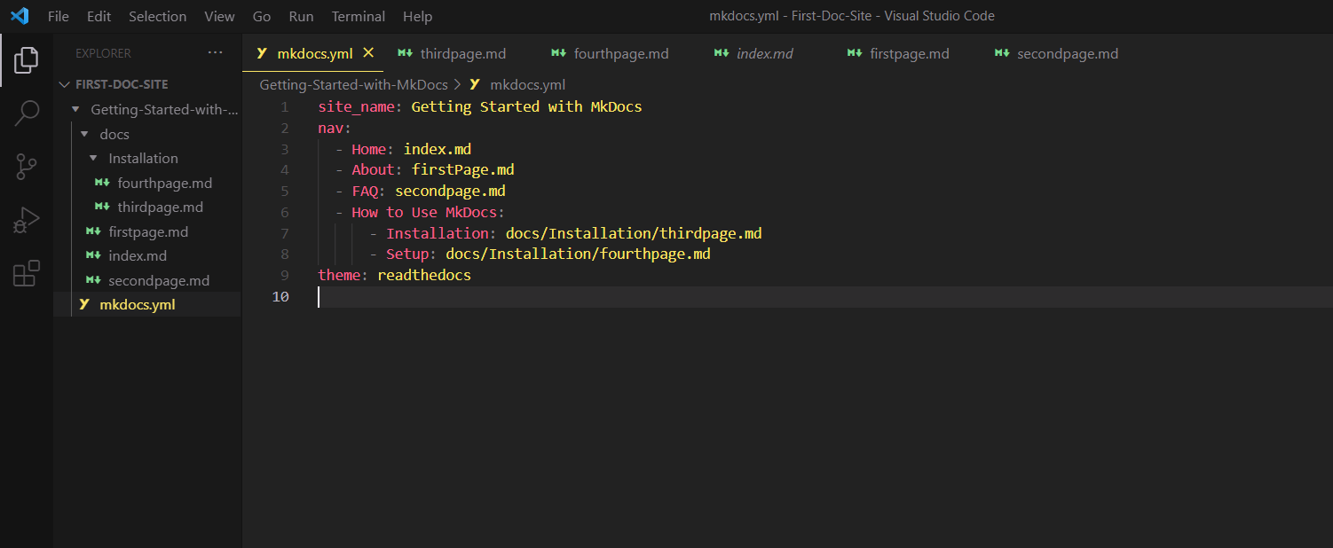
Task: Click 'docs/Installation/thirdpage.md' path on line 7
Action: coord(634,233)
